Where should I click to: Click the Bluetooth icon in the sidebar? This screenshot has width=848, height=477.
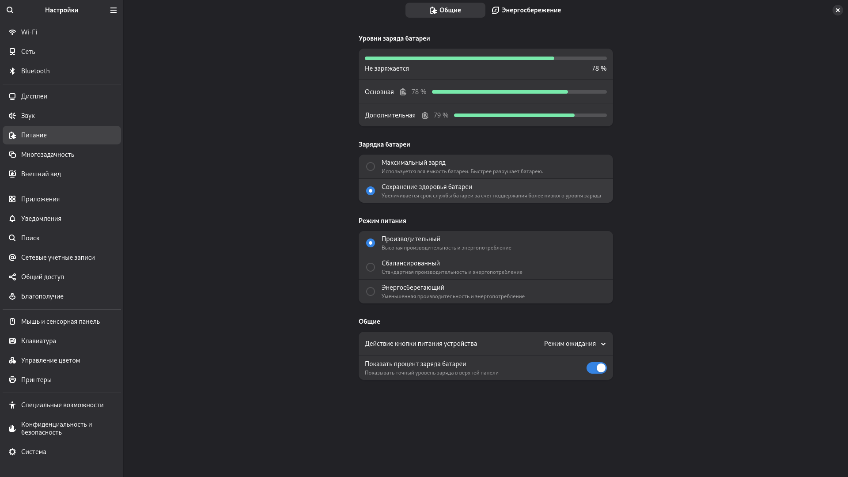click(12, 71)
